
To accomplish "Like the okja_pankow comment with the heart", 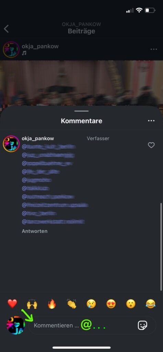I will [x=151, y=145].
